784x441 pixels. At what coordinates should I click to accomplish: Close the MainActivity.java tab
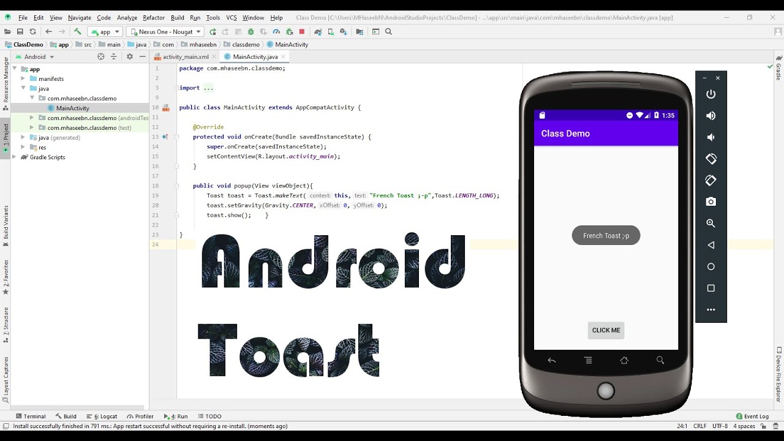pyautogui.click(x=284, y=56)
